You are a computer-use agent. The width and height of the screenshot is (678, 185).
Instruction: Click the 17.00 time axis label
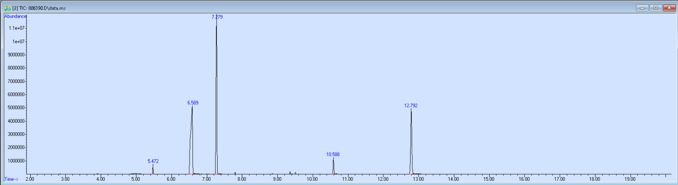(x=559, y=179)
